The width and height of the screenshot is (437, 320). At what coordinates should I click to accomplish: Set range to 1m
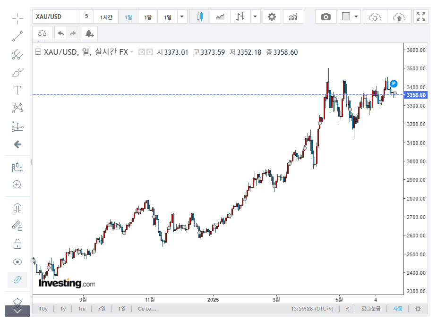pos(82,309)
